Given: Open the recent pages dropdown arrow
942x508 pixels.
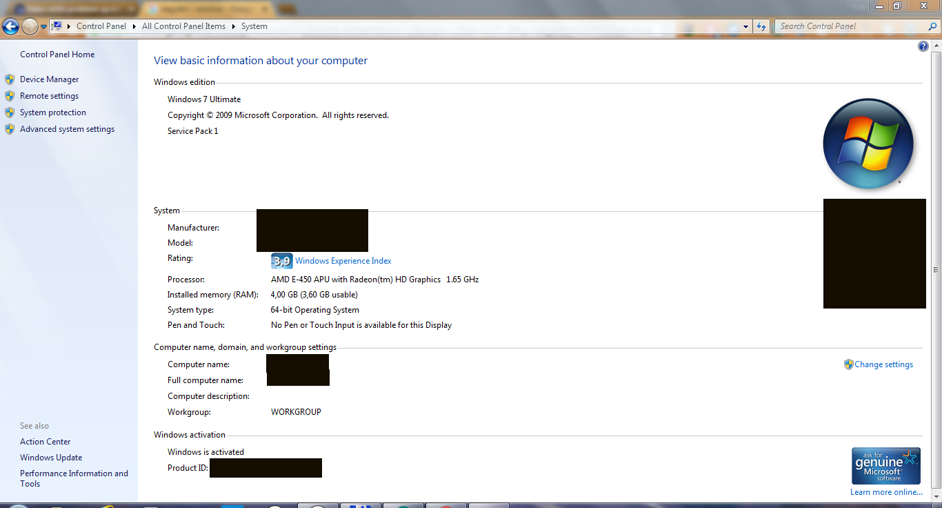Looking at the screenshot, I should [x=43, y=27].
